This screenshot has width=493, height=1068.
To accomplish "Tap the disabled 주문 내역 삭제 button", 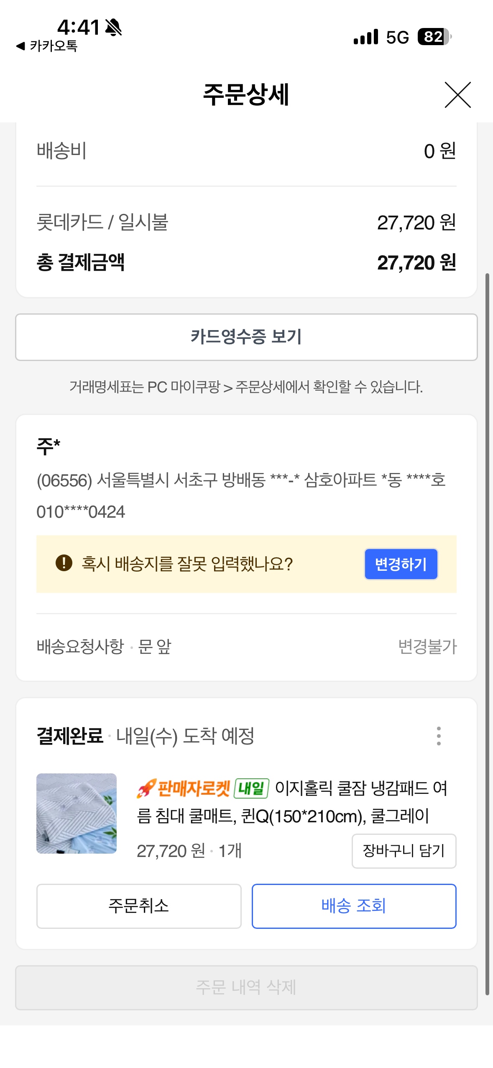I will coord(246,987).
